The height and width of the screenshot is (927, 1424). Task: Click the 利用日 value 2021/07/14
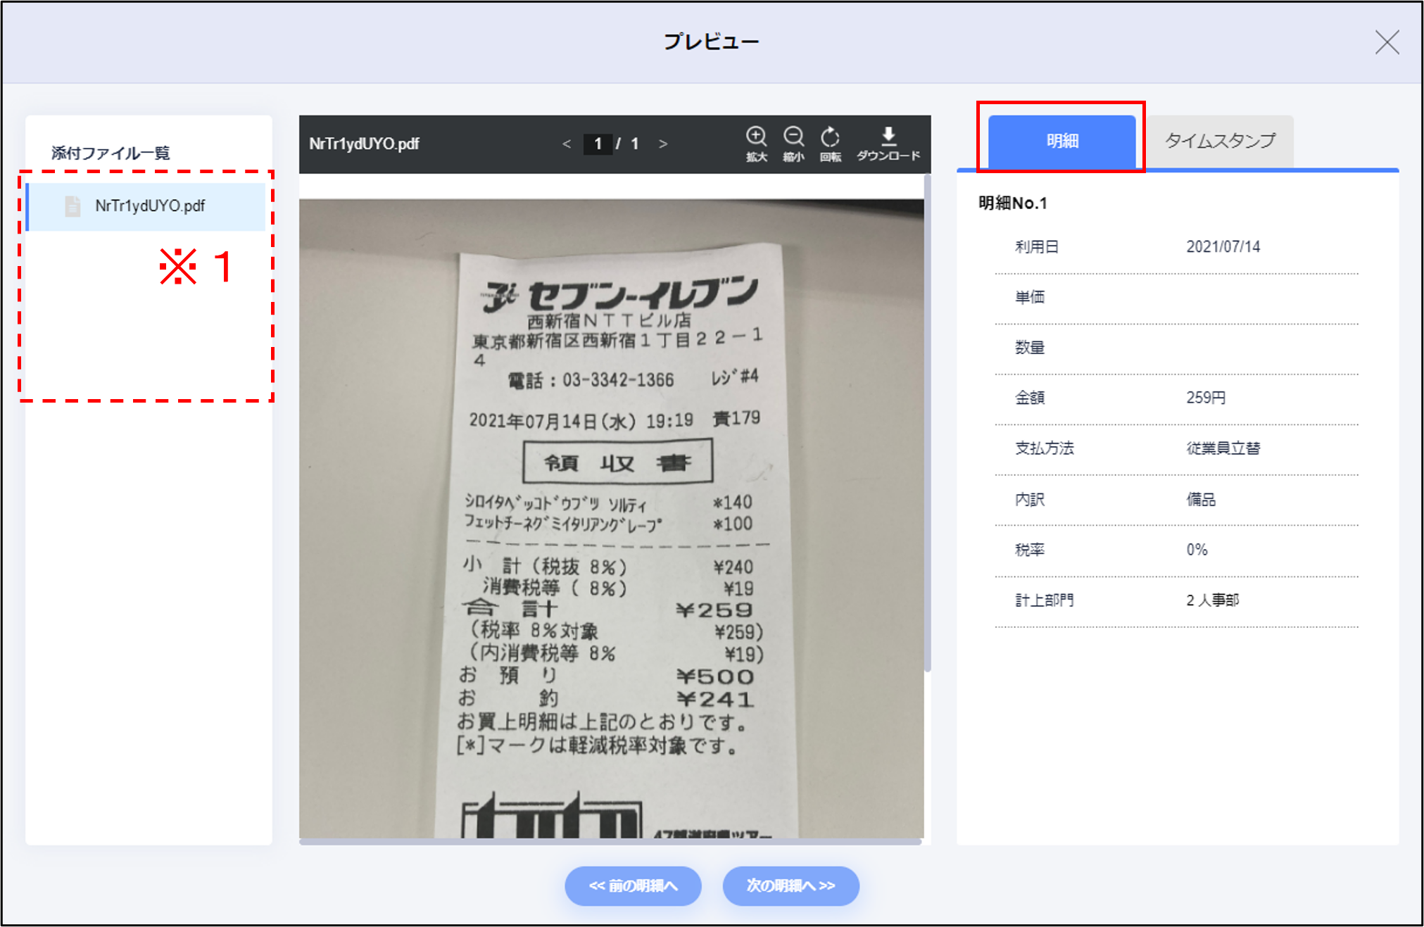[x=1223, y=247]
